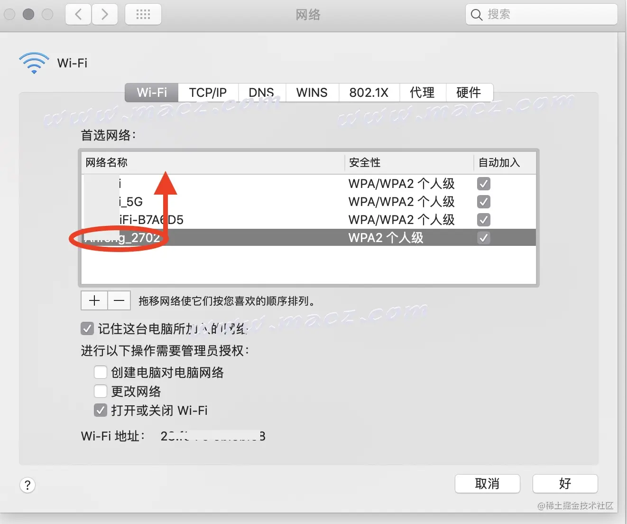
Task: Click the 好 button
Action: click(565, 484)
